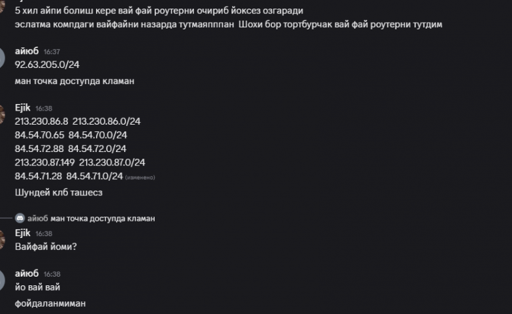512x314 pixels.
Task: Click the message "Шундей клб ташесз"
Action: coord(59,193)
